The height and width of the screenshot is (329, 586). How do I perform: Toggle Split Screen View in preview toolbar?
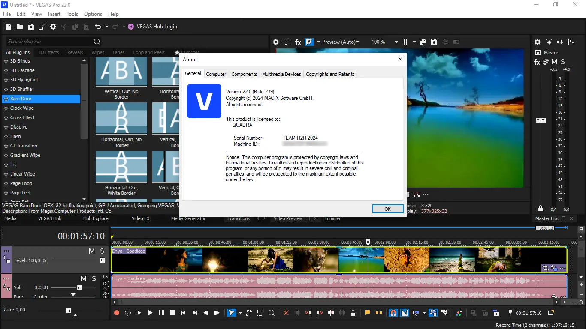pyautogui.click(x=309, y=42)
